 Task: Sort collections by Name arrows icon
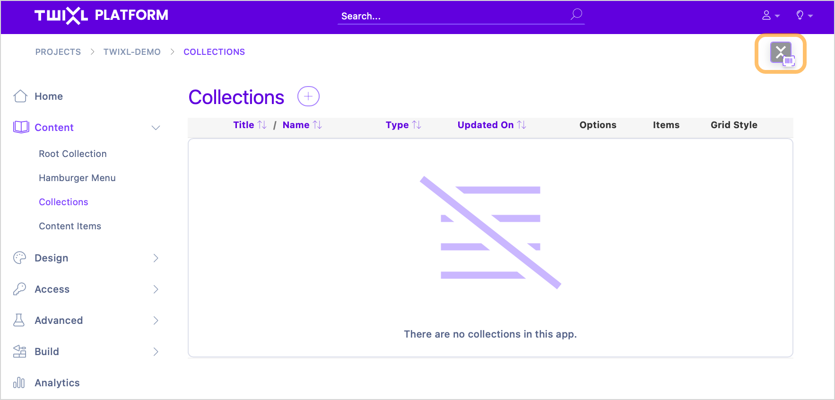317,125
